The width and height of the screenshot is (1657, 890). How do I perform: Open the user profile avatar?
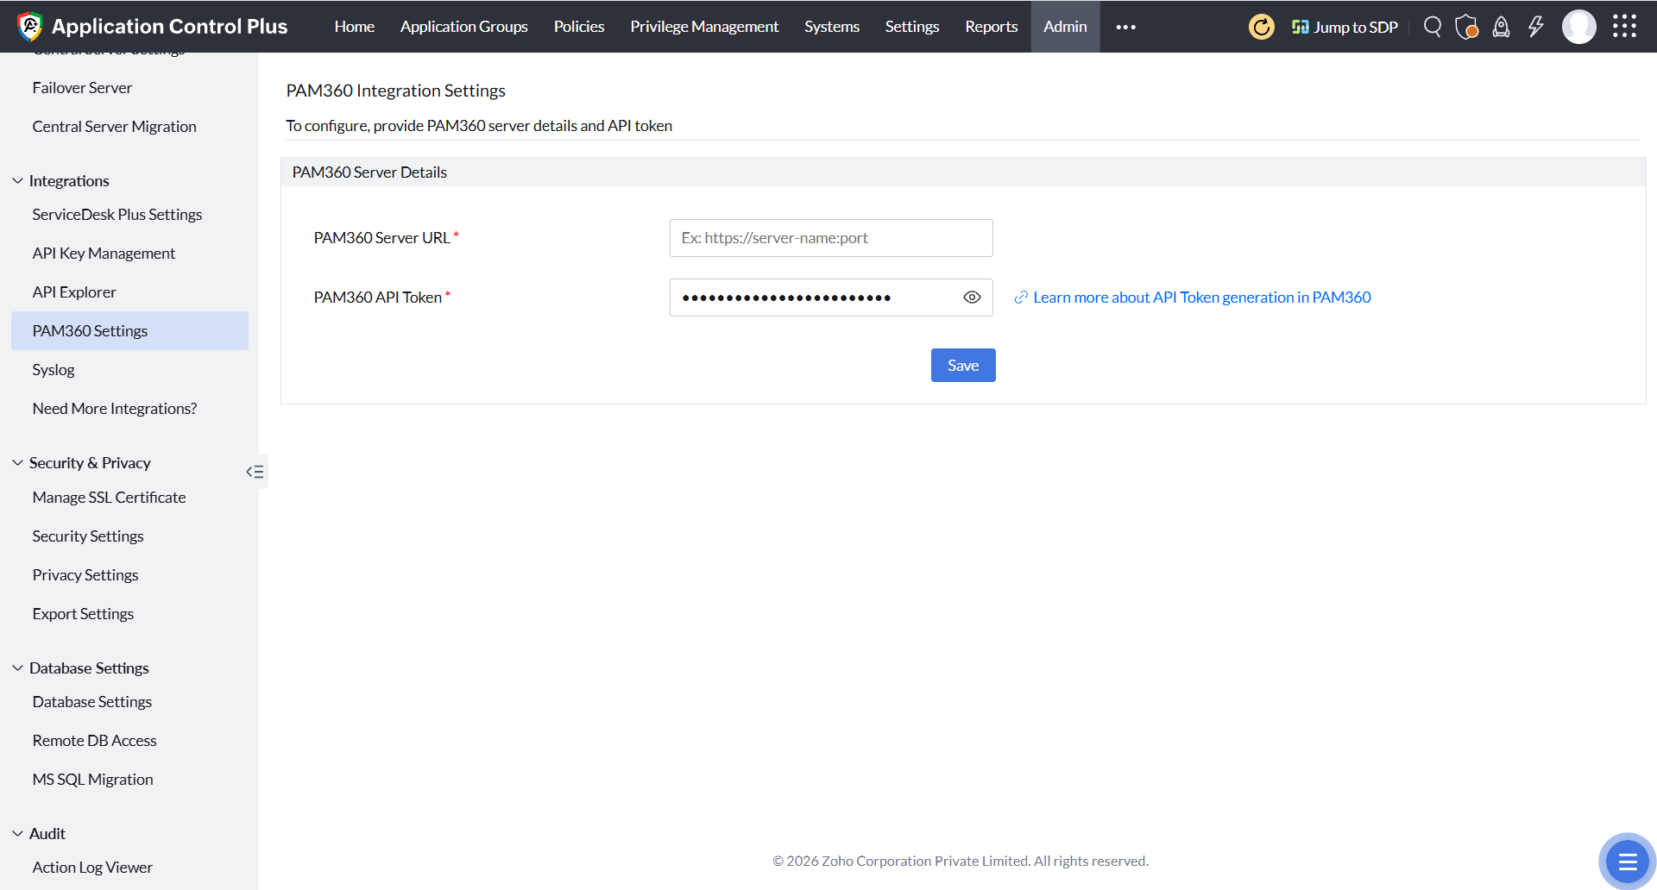pos(1578,27)
